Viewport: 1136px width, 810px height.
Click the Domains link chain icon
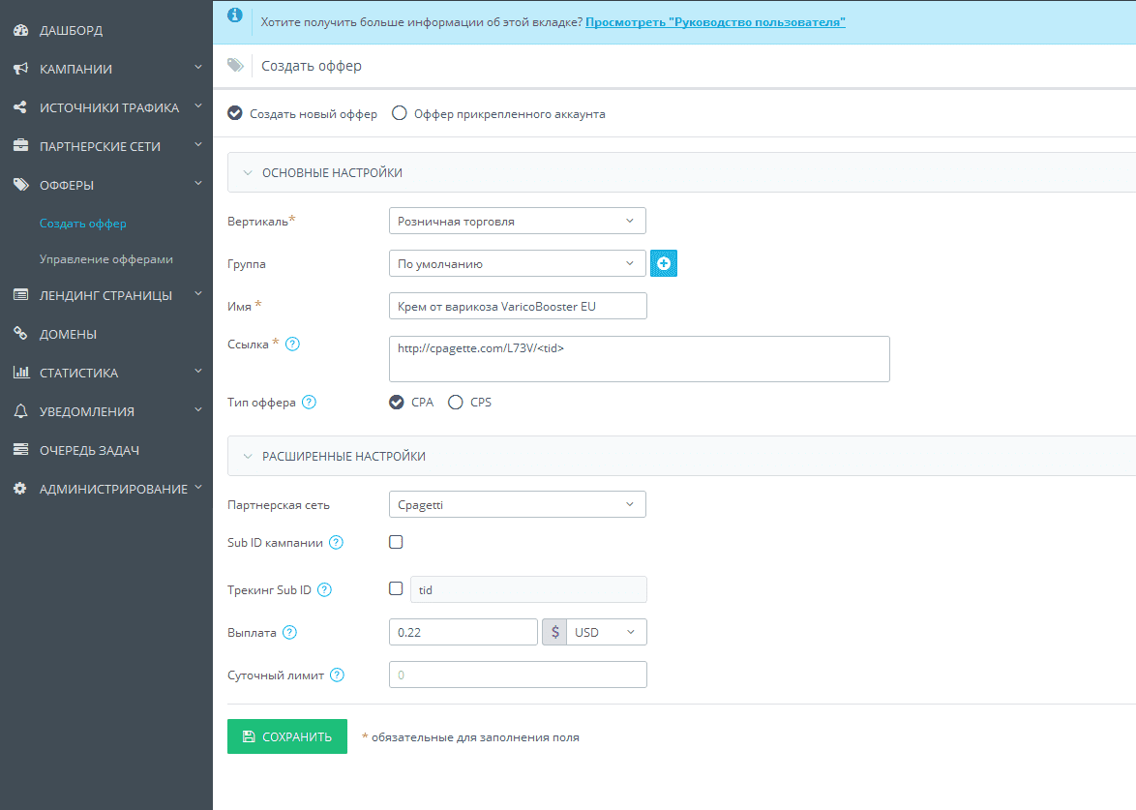(20, 333)
